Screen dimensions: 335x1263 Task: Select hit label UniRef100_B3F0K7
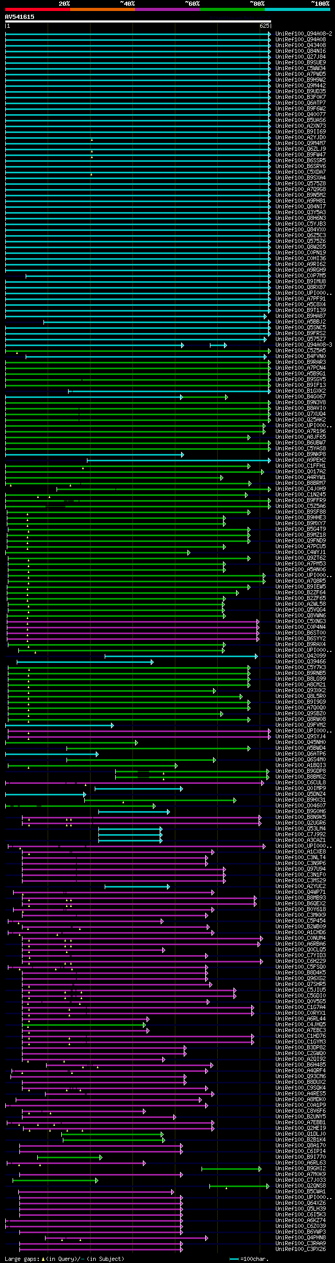click(300, 97)
